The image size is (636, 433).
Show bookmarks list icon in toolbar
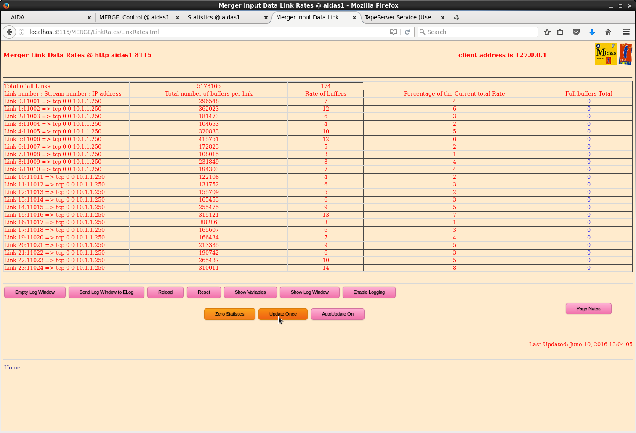pyautogui.click(x=560, y=32)
